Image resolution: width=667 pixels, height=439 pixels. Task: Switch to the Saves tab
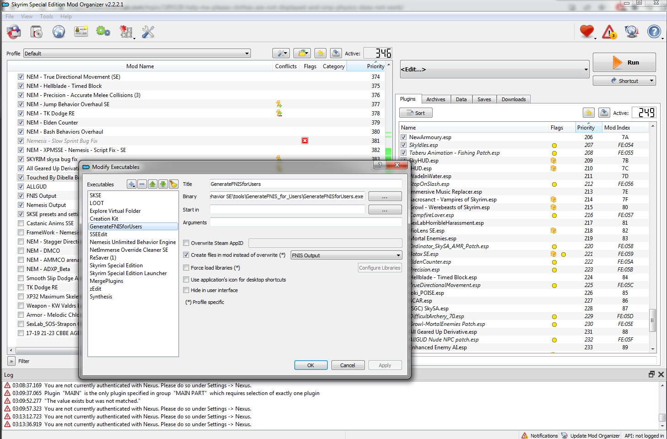[484, 99]
